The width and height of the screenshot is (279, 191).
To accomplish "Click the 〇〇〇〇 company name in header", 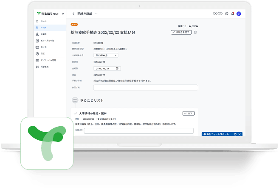I will pos(217,14).
